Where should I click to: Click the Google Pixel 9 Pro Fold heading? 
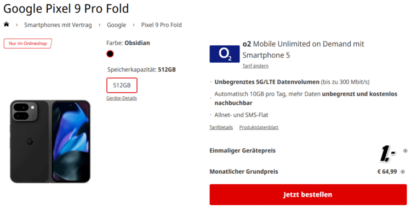pos(66,9)
